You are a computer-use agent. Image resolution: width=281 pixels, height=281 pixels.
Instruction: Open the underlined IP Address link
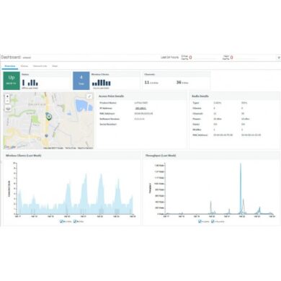point(140,108)
